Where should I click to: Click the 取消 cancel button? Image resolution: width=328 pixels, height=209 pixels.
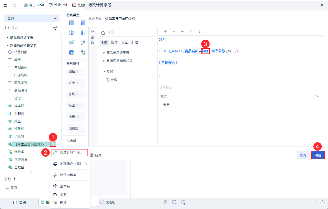click(x=303, y=155)
